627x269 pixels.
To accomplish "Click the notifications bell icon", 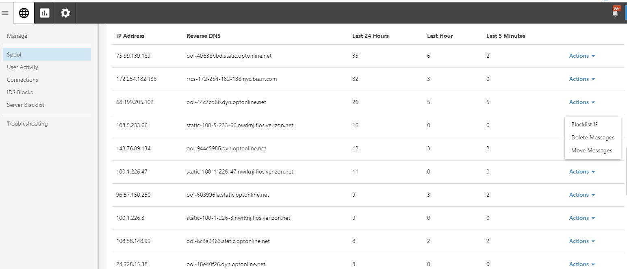I will [x=615, y=13].
